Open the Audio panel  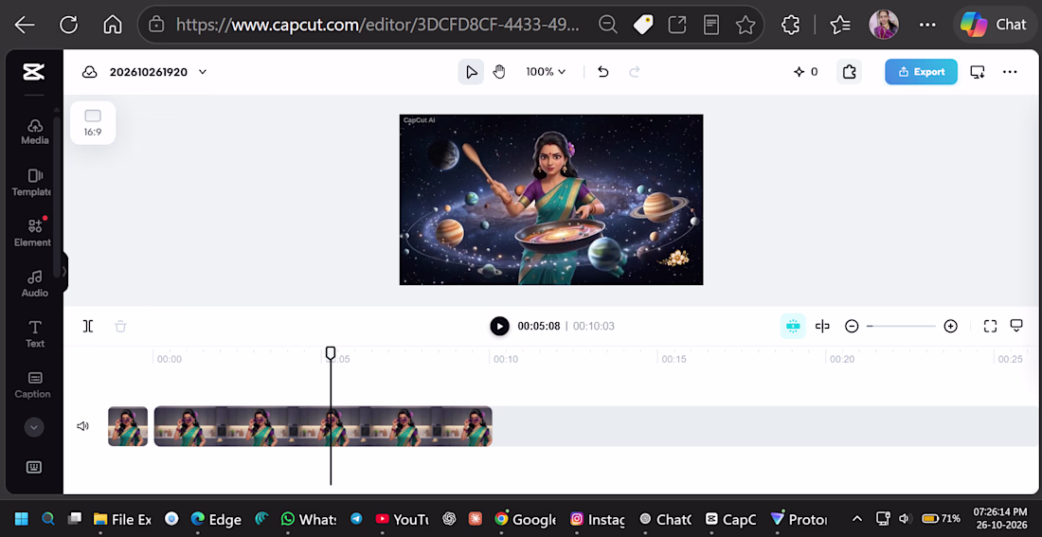coord(34,284)
